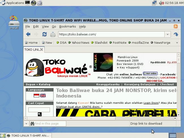Viewport: 184px width, 138px height.
Task: Open the mail icon in top panel
Action: tap(40, 3)
